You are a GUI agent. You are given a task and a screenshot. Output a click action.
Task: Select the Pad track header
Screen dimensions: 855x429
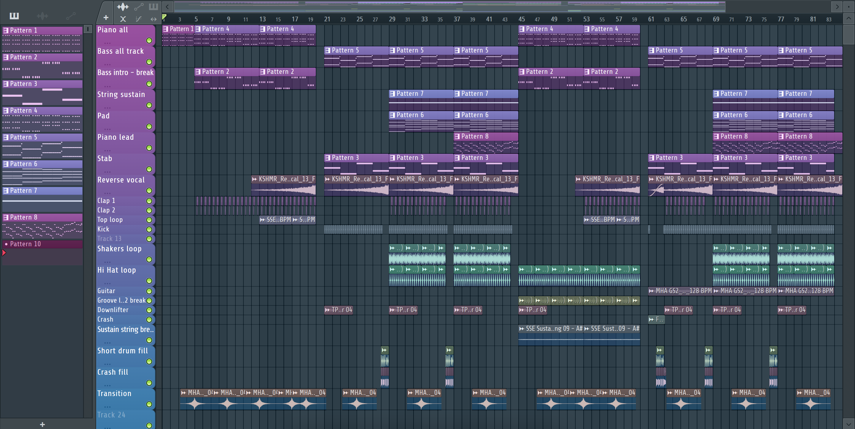click(126, 121)
